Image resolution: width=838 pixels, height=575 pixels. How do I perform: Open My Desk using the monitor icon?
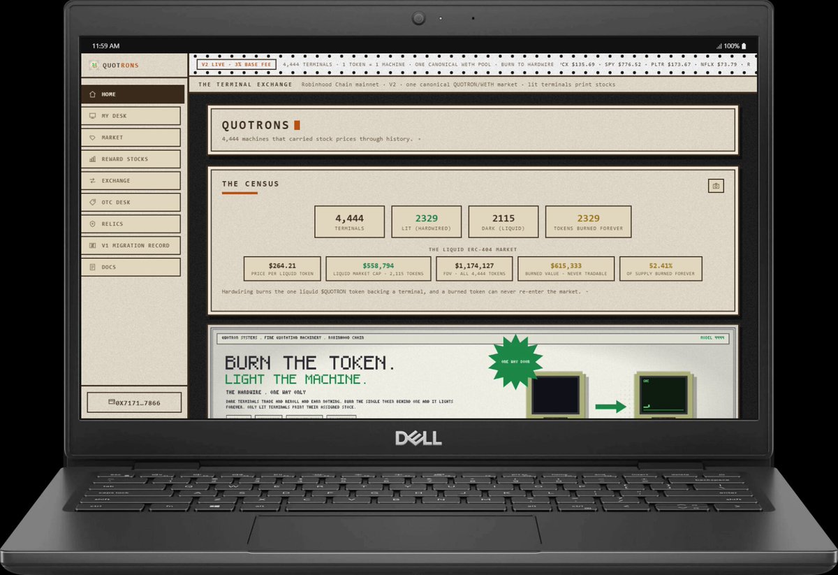coord(93,116)
